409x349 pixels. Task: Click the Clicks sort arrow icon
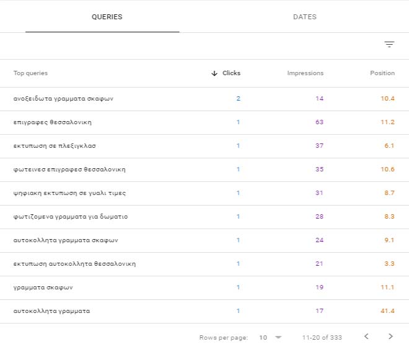214,73
